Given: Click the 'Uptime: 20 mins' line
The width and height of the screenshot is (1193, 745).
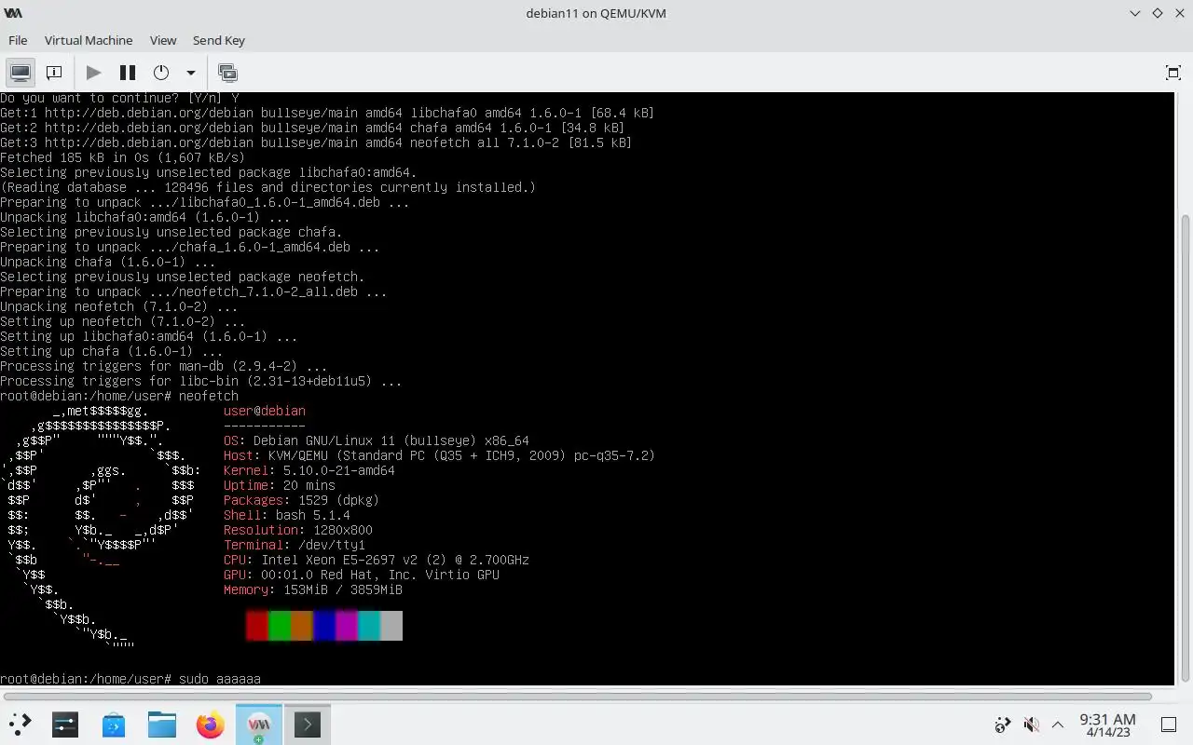Looking at the screenshot, I should [x=280, y=485].
